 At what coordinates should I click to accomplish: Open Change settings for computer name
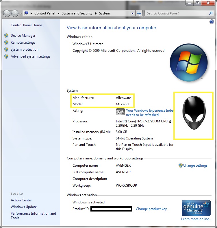click(195, 166)
